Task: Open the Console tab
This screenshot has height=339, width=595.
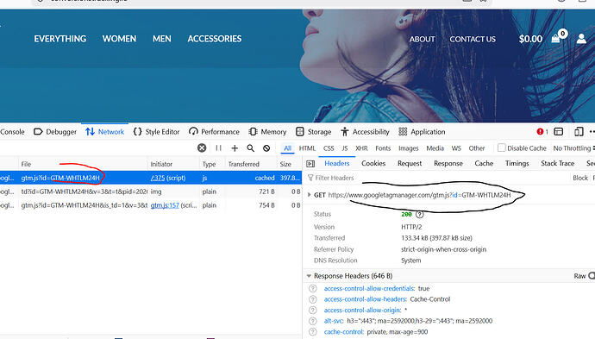Action: [12, 132]
